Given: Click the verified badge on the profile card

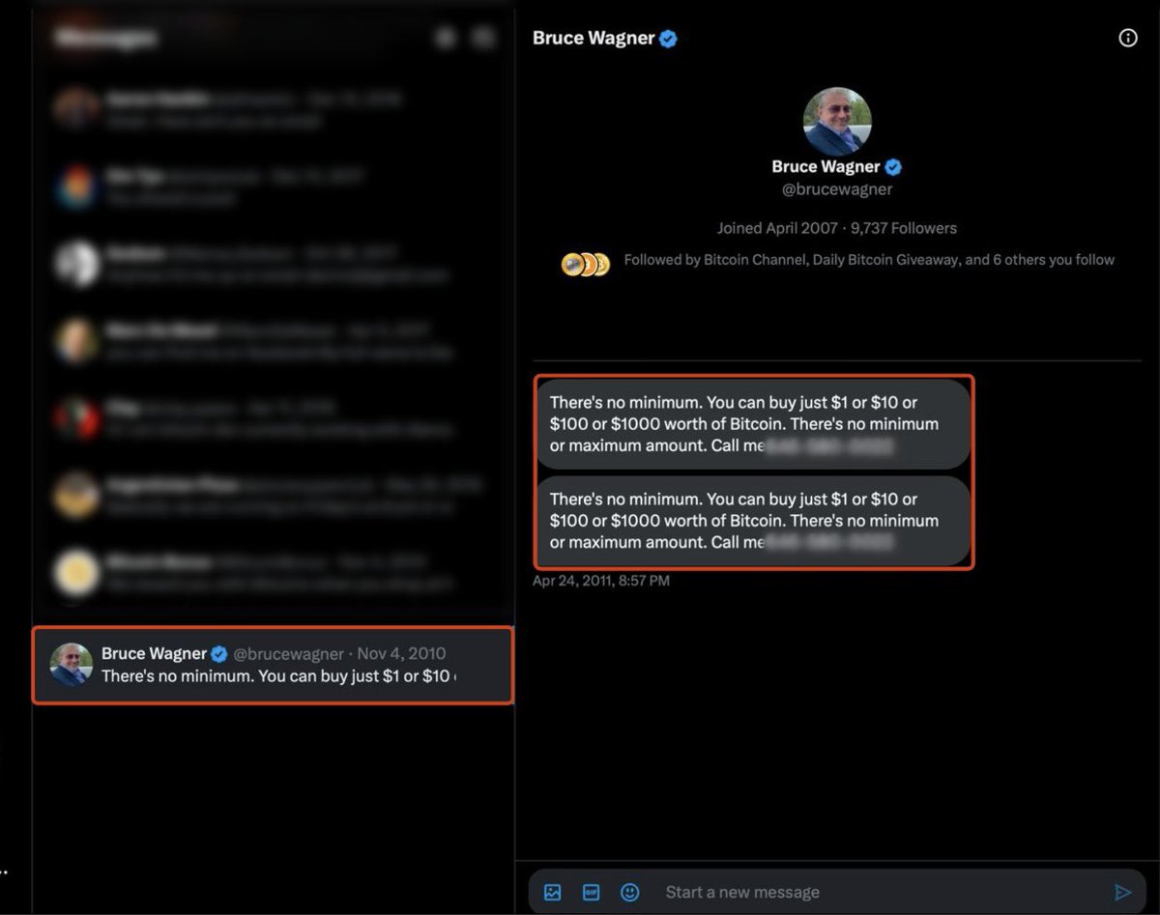Looking at the screenshot, I should point(891,166).
